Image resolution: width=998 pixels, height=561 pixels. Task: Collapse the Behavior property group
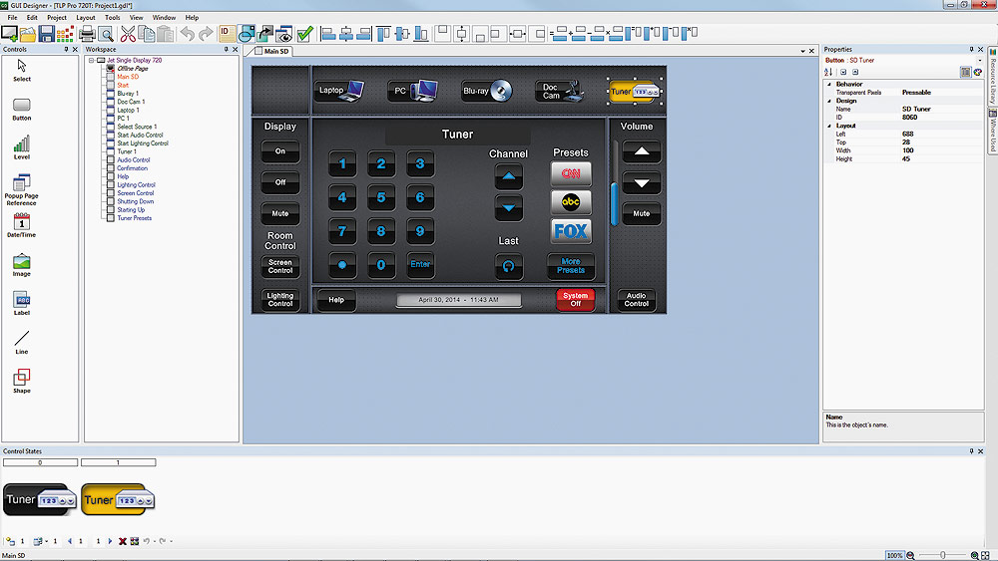(828, 84)
